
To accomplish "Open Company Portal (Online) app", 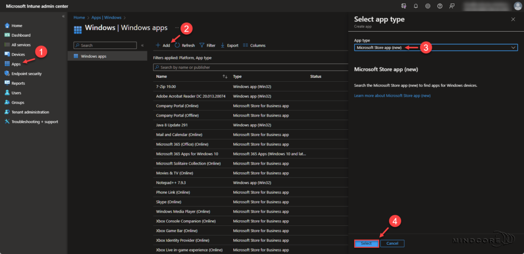I will tap(177, 106).
